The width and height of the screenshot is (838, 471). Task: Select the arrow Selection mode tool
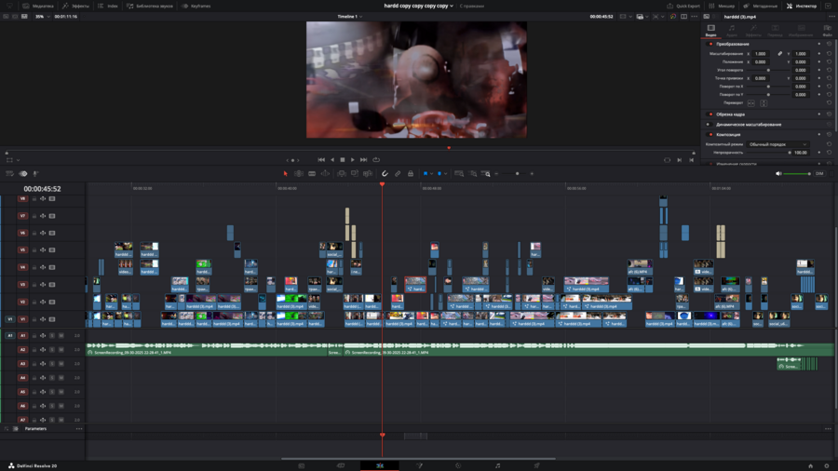[x=286, y=173]
